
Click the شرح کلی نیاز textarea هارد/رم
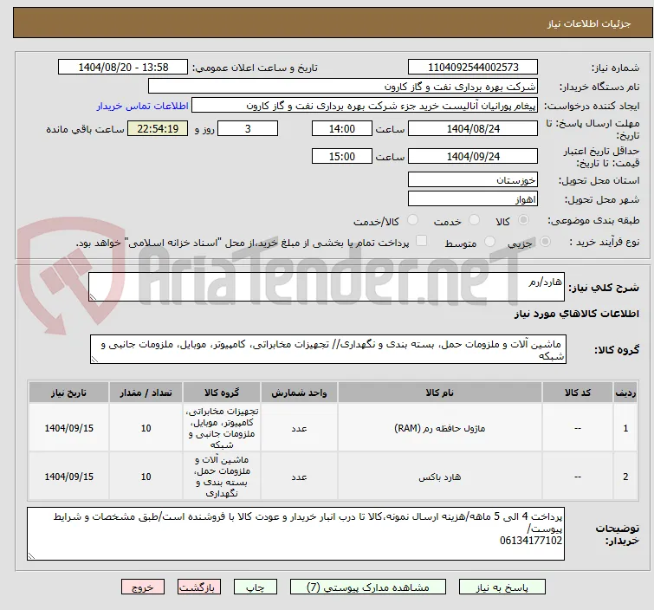327,287
